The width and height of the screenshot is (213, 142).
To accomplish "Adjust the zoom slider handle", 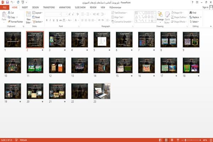I will 185,140.
